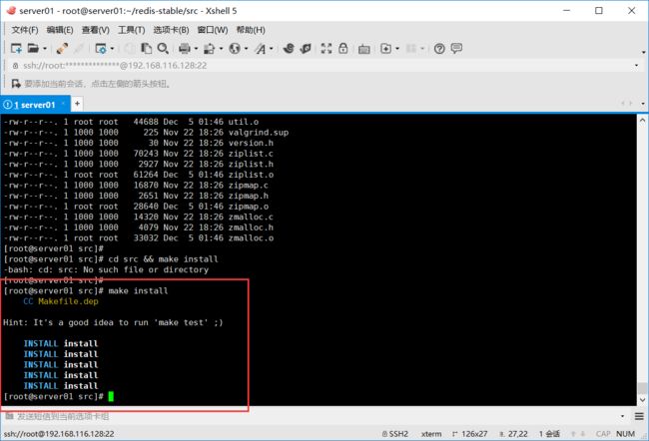Open key mapping via the keyboard icon
Image resolution: width=649 pixels, height=441 pixels.
tap(364, 49)
